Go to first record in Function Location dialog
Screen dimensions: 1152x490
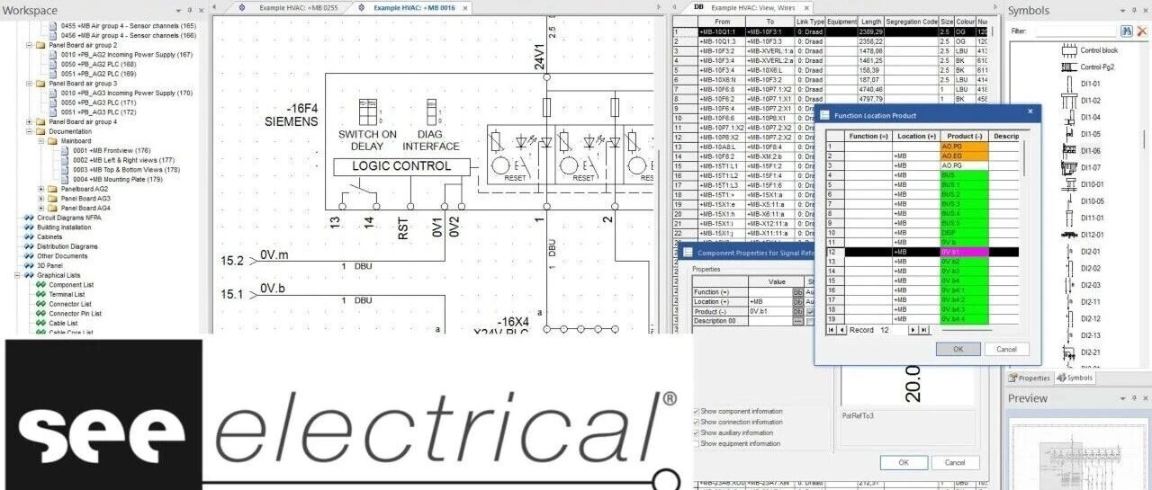pyautogui.click(x=831, y=330)
